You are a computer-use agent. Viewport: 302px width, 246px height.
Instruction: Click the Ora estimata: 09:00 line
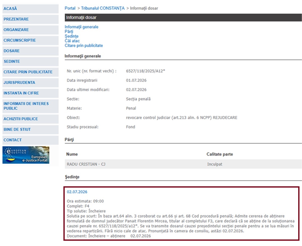pyautogui.click(x=85, y=201)
